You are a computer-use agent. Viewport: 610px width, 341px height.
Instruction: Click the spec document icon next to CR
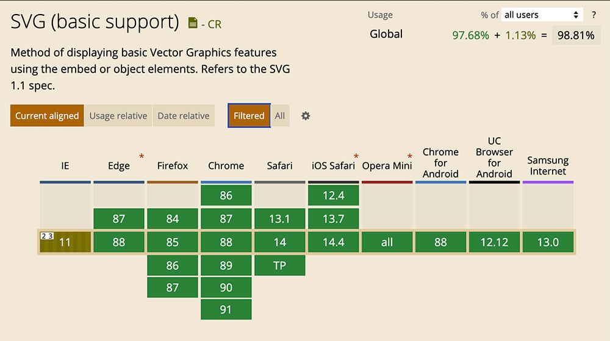tap(193, 23)
